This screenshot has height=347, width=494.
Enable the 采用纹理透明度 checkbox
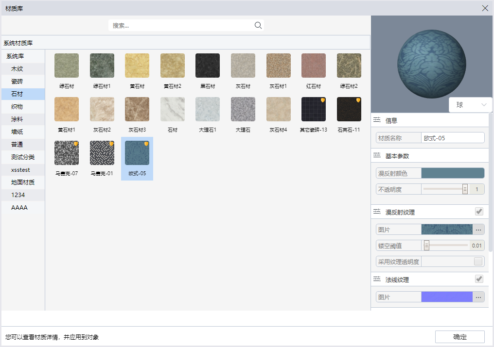tap(478, 262)
